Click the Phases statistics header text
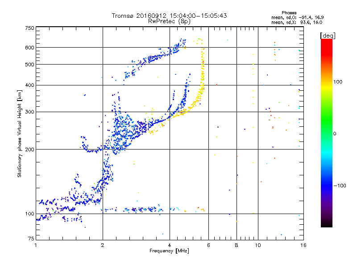The height and width of the screenshot is (267, 357). click(289, 13)
